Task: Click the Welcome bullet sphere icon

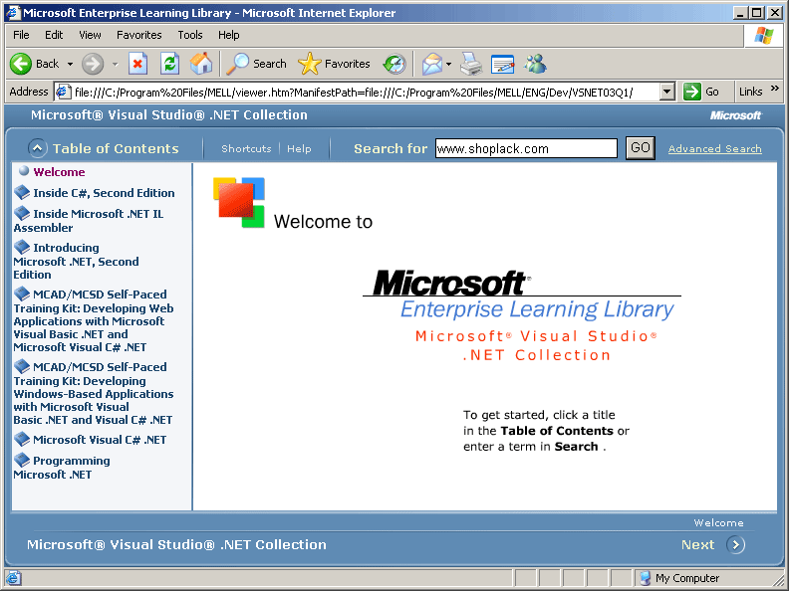Action: pos(24,171)
